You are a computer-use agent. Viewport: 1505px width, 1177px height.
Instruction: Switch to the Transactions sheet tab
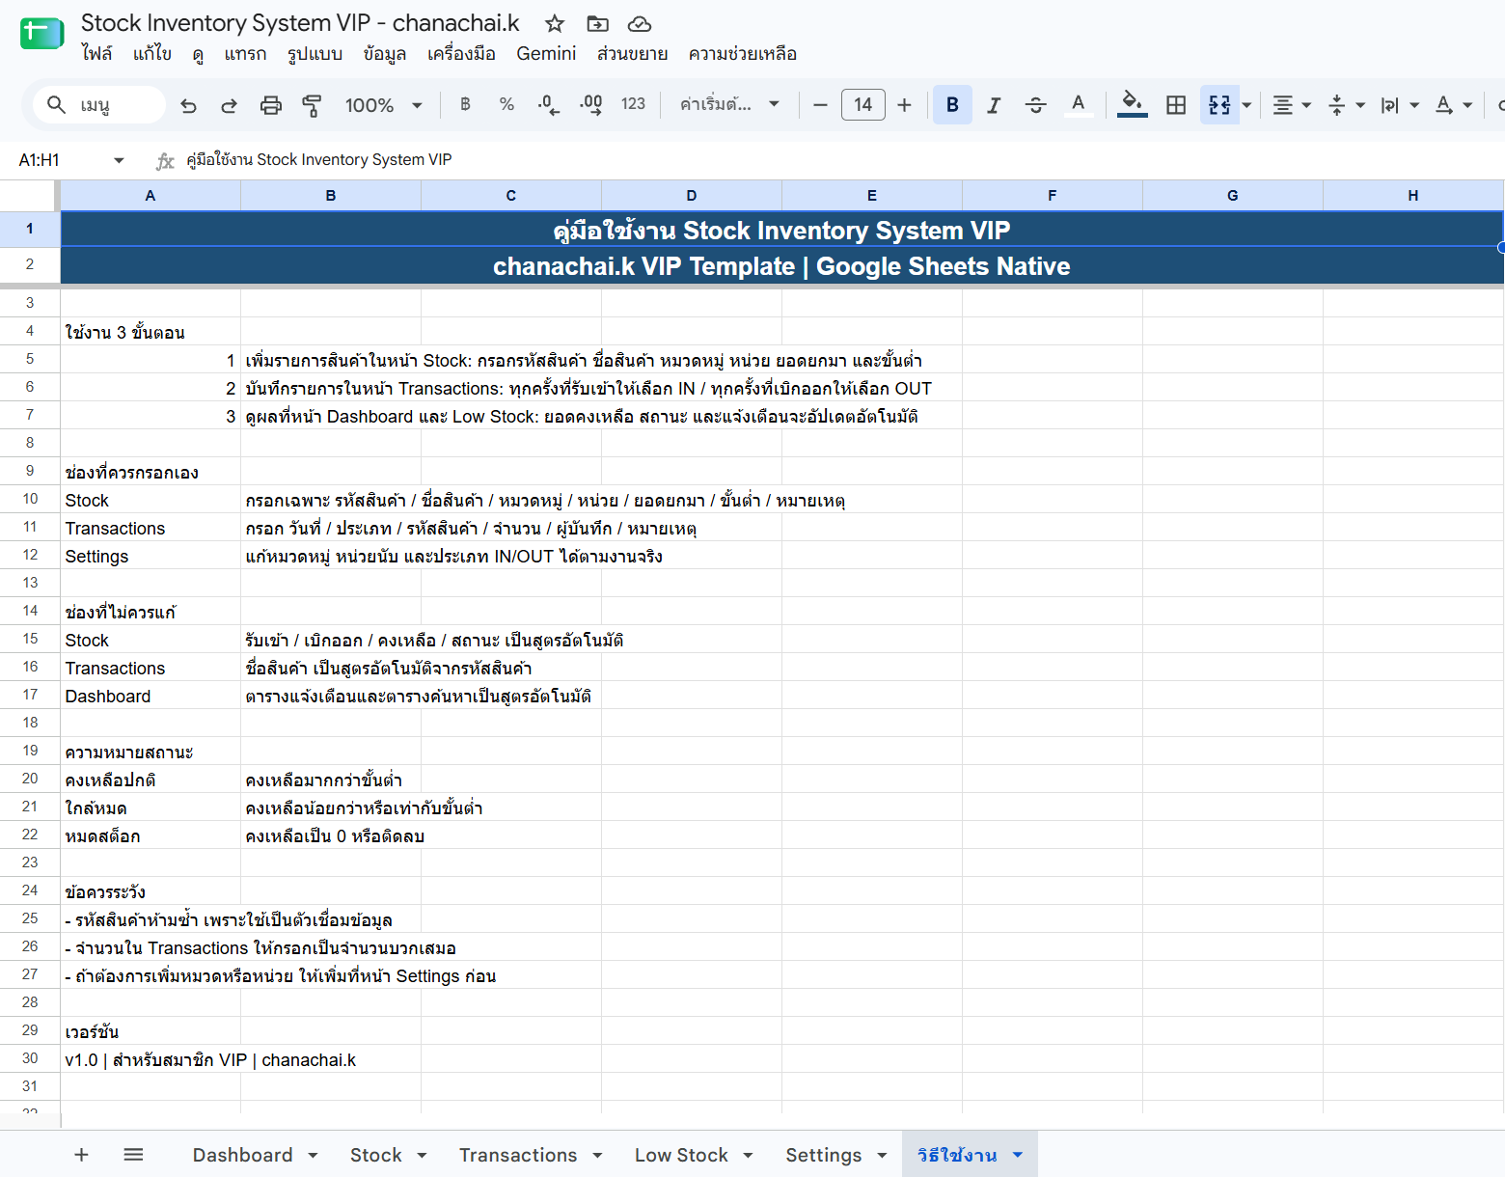pos(531,1155)
